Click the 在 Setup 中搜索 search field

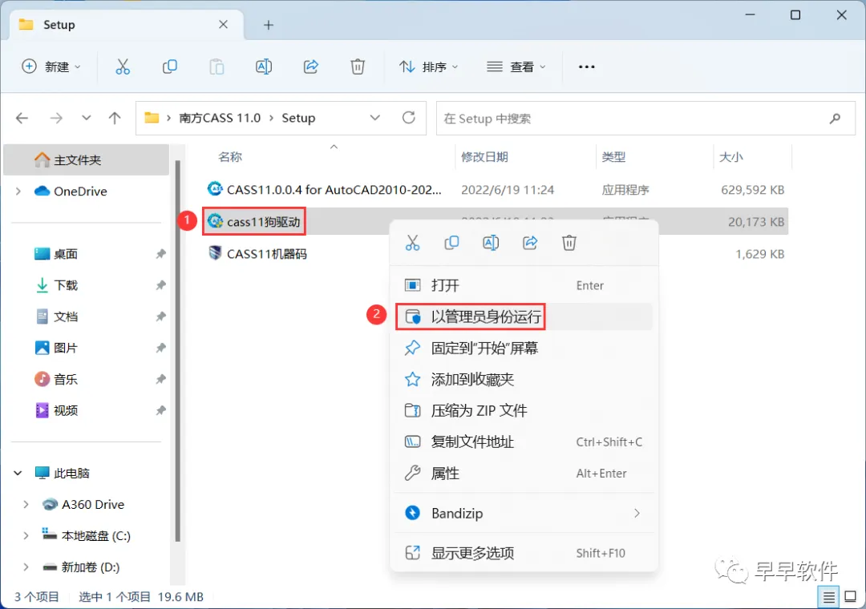[645, 118]
